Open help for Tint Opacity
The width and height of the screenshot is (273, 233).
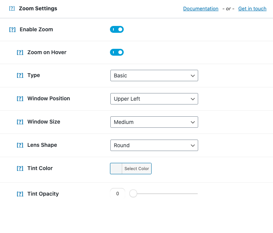[20, 194]
